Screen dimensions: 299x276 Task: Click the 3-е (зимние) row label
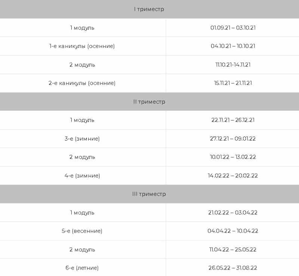click(x=82, y=139)
